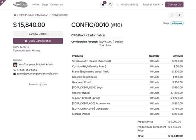Click the Quantity column header

[x=154, y=56]
